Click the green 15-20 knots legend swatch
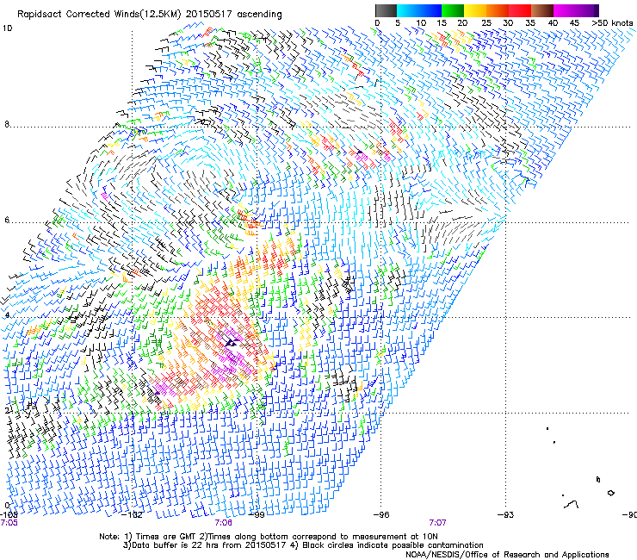Viewport: 637px width, 560px height. pyautogui.click(x=453, y=10)
